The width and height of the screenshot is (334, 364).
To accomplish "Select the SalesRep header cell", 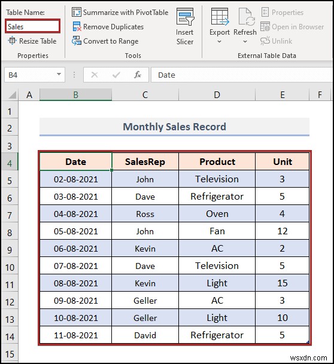I will [x=145, y=161].
